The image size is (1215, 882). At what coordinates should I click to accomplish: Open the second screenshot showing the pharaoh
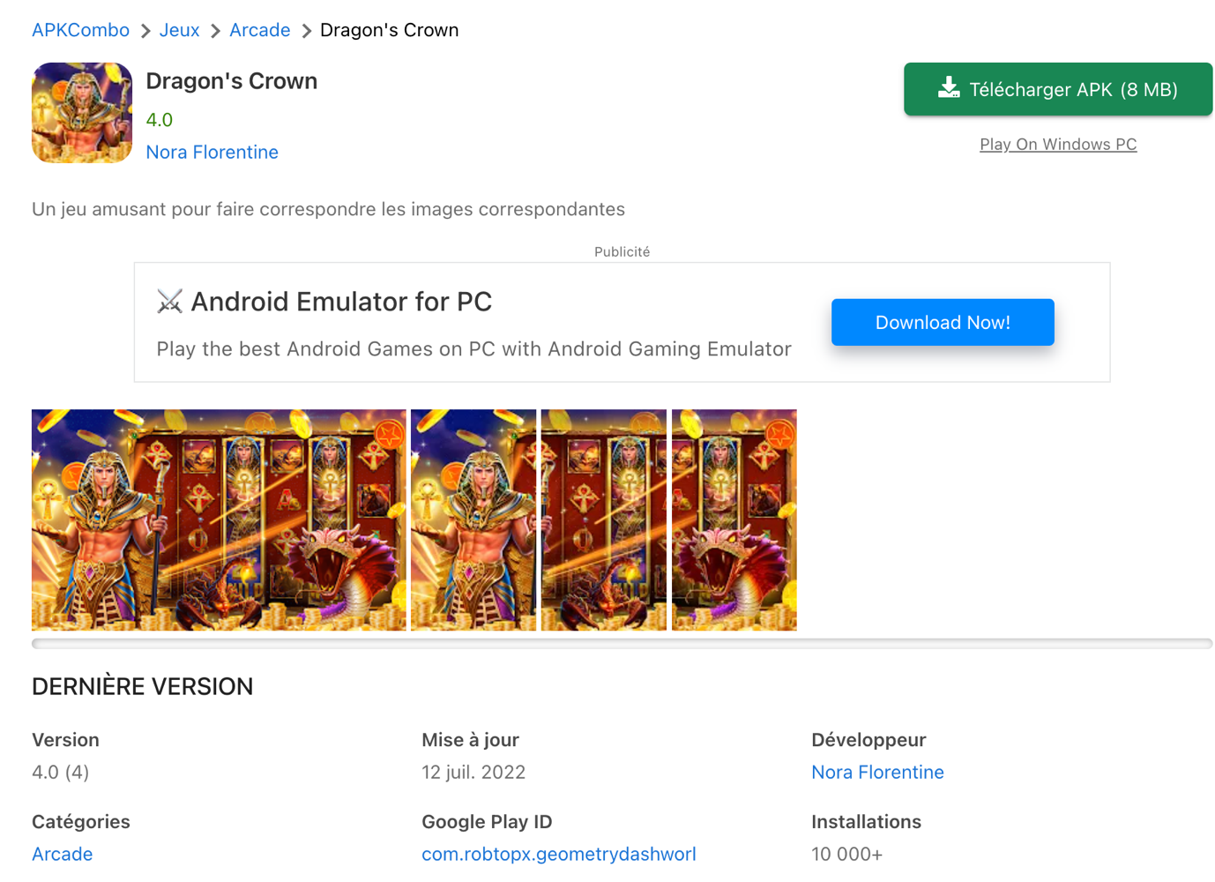tap(473, 519)
